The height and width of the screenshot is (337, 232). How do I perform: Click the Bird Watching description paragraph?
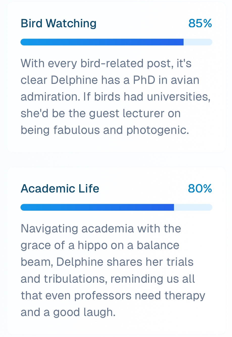[116, 97]
